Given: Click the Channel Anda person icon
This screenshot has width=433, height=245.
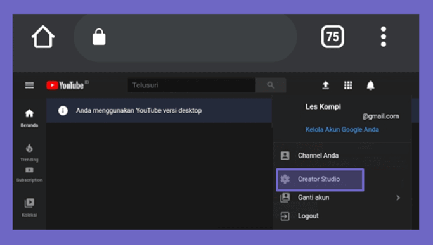Looking at the screenshot, I should pyautogui.click(x=285, y=156).
